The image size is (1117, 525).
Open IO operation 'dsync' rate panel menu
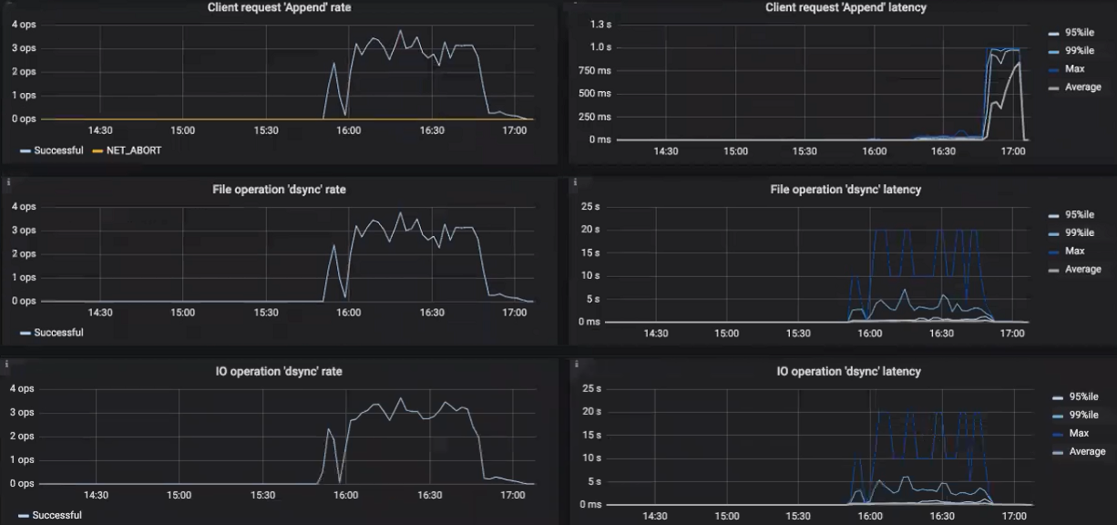(x=279, y=372)
